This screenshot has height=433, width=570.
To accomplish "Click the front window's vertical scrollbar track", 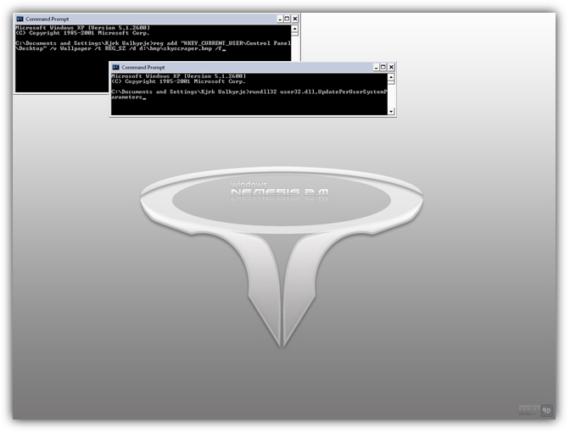I will [x=391, y=93].
